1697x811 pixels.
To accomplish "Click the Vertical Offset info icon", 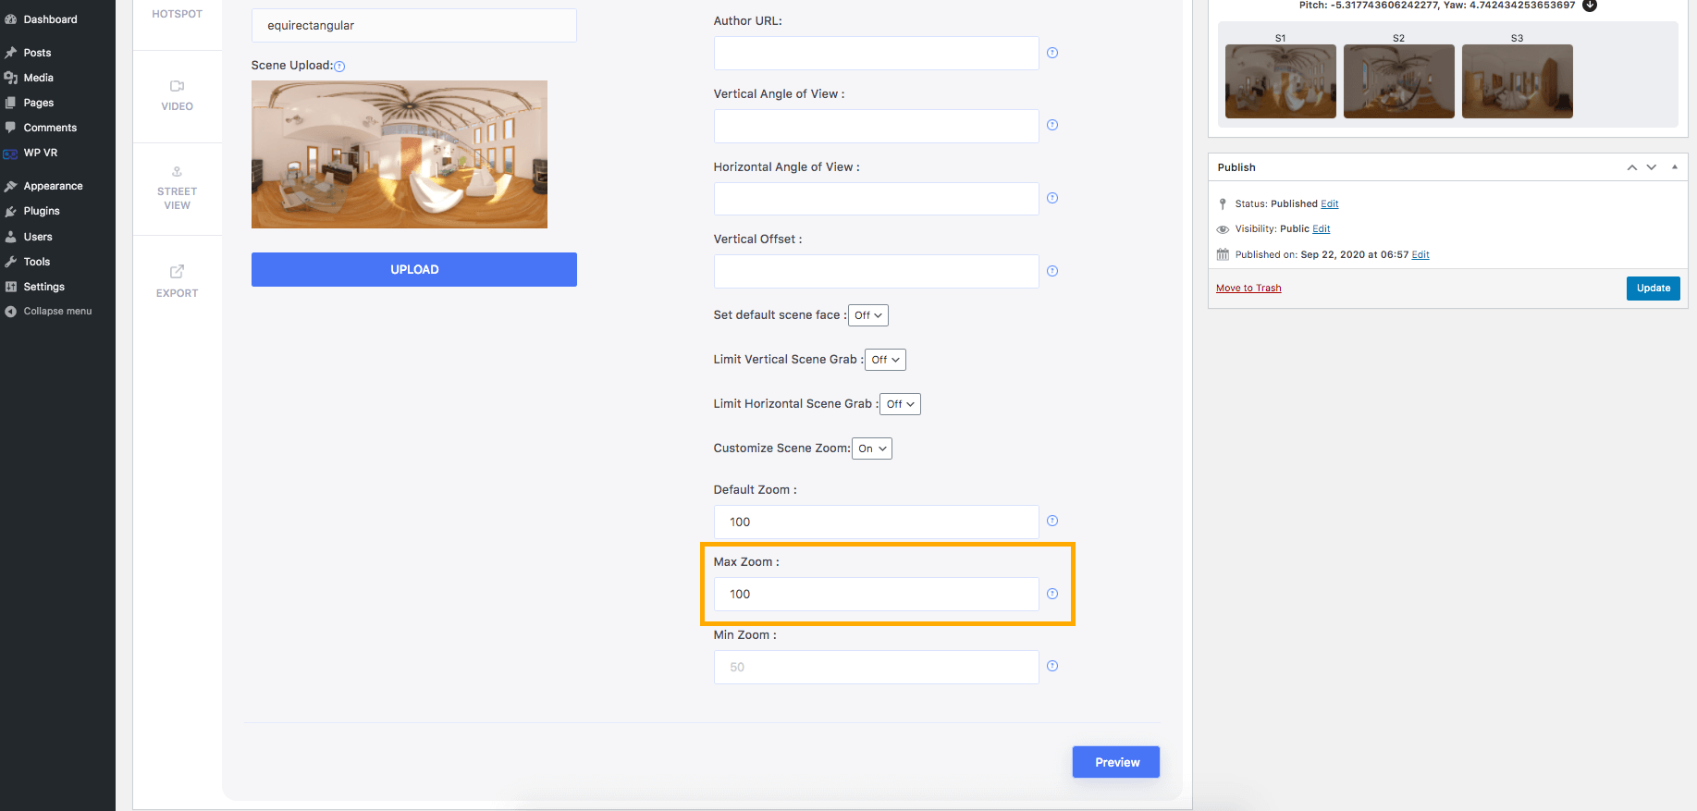I will point(1052,271).
